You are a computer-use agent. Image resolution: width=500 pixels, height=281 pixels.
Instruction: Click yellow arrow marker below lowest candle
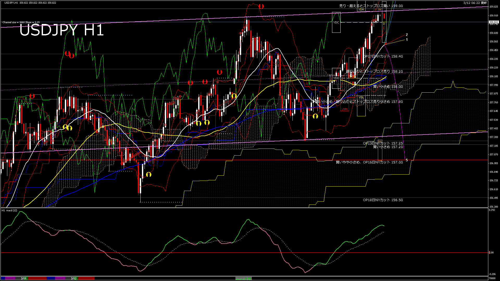coord(149,175)
